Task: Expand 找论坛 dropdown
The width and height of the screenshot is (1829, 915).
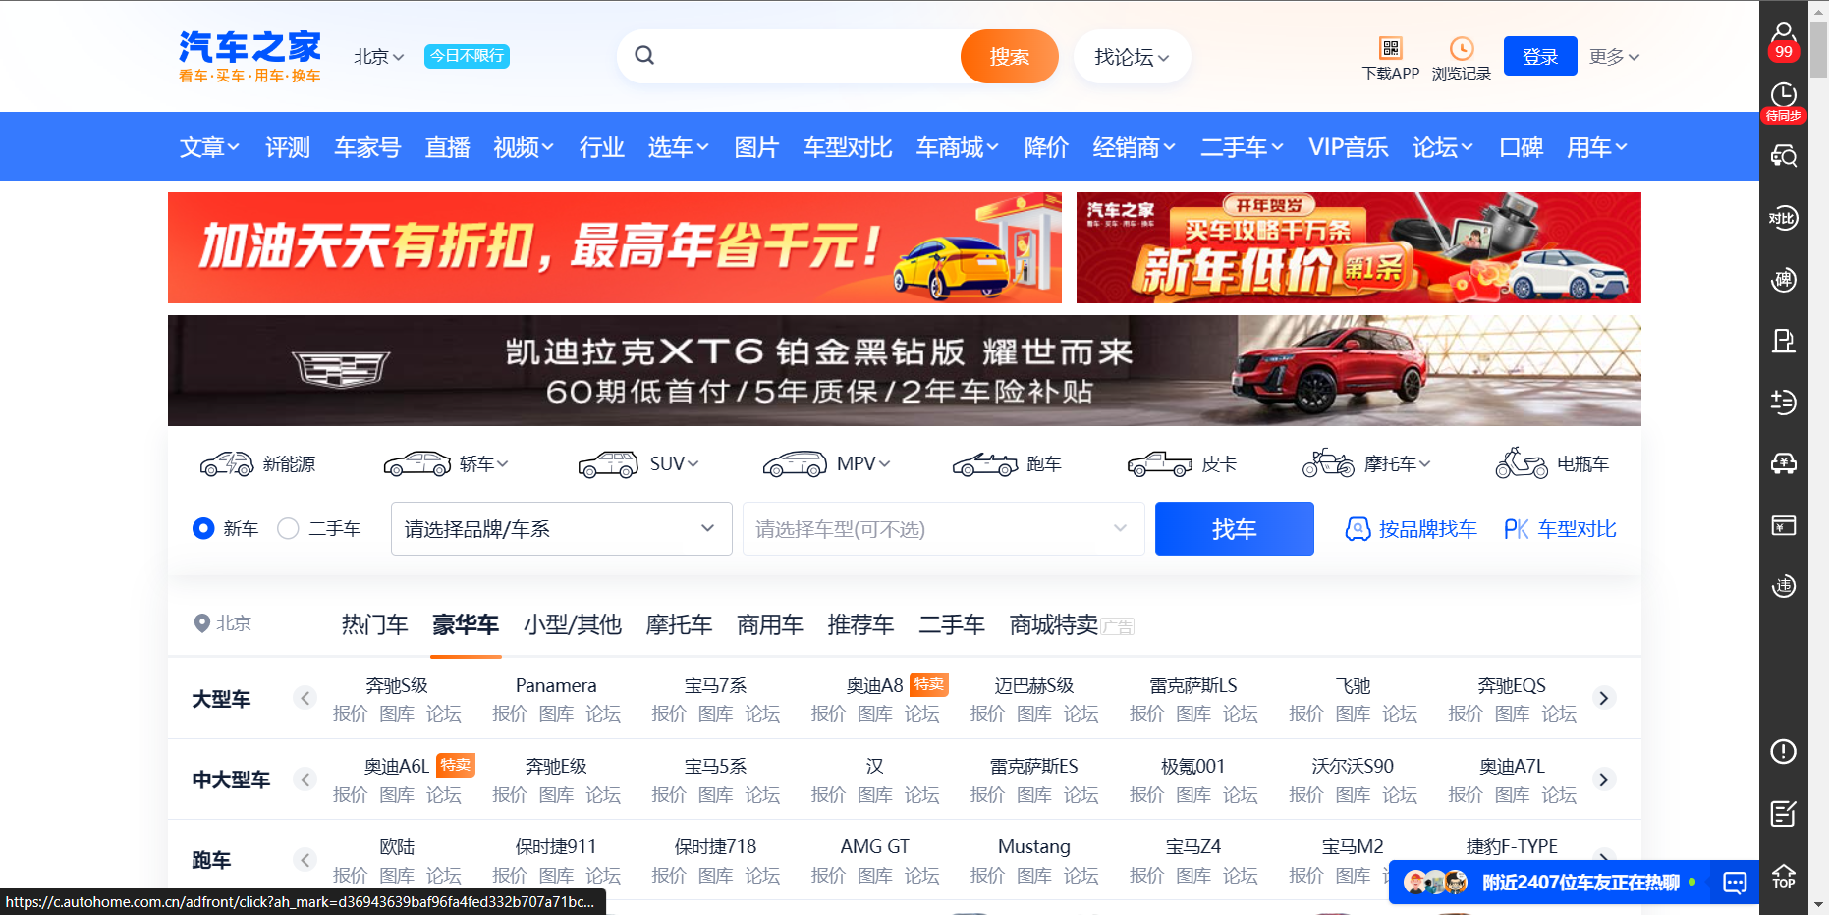Action: coord(1132,57)
